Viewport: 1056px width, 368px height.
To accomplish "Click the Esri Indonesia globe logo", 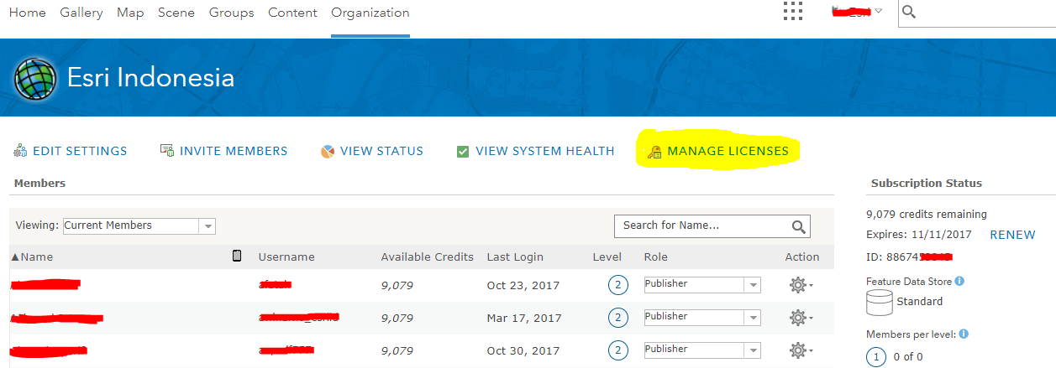I will pyautogui.click(x=34, y=78).
